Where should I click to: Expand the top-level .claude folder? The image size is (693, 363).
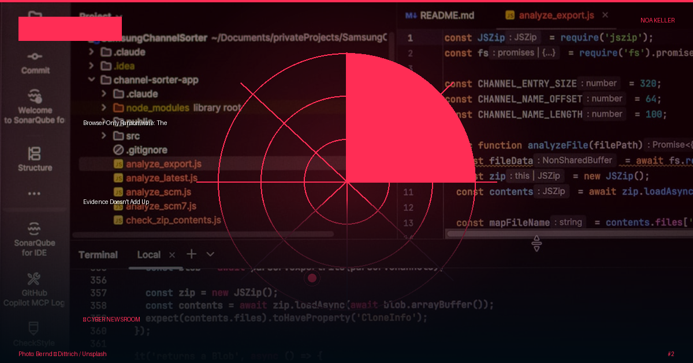coord(91,52)
